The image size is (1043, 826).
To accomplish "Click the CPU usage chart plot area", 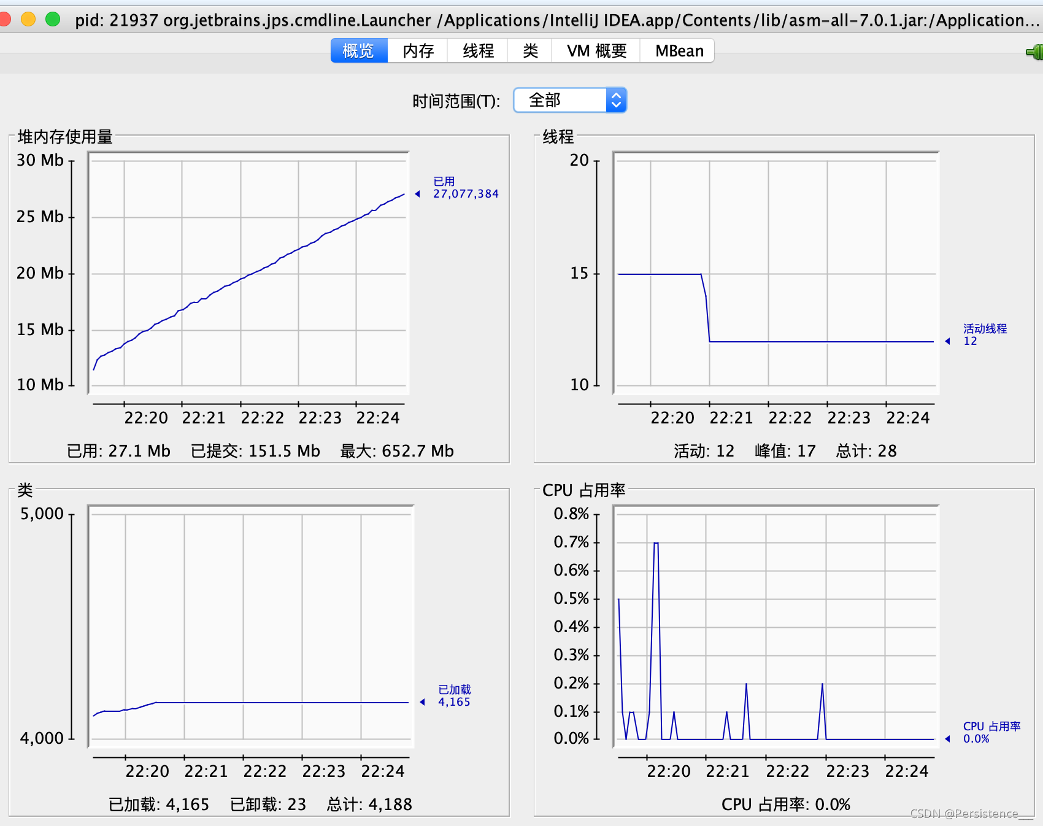I will coord(776,626).
